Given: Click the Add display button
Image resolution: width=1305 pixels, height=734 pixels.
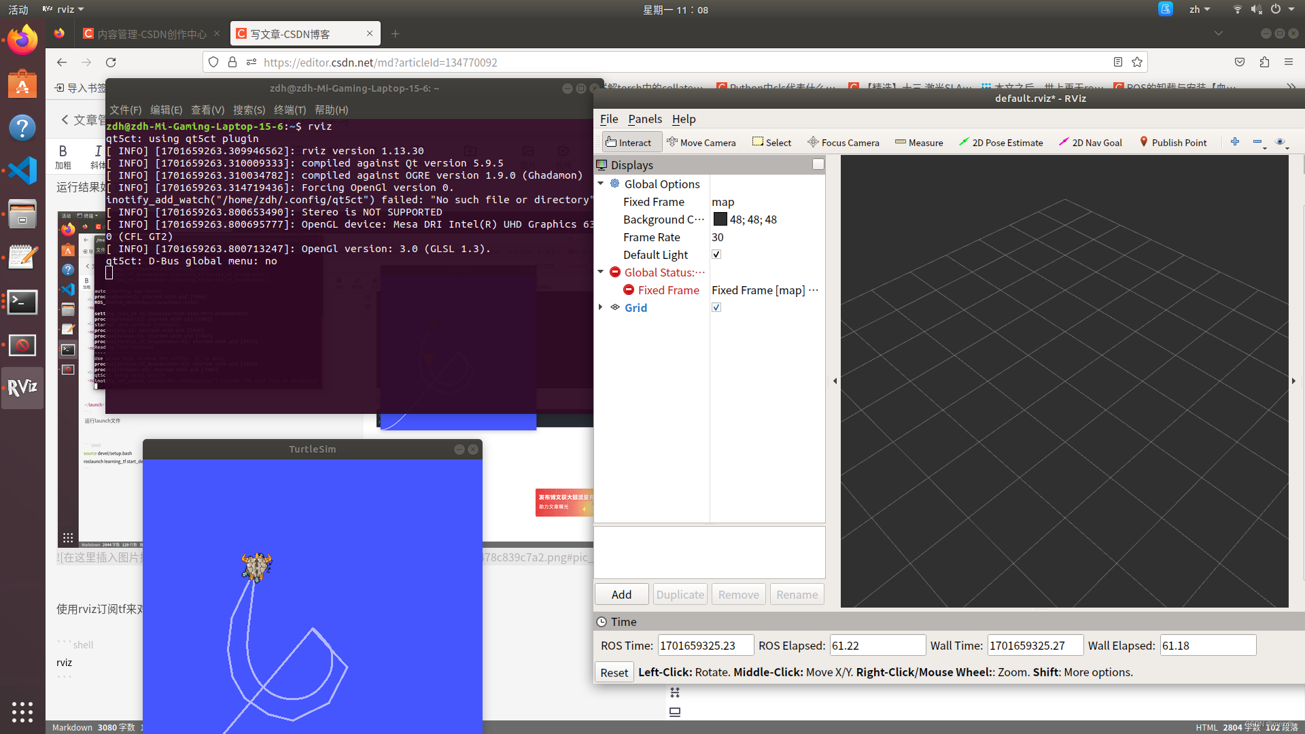Looking at the screenshot, I should coord(621,594).
